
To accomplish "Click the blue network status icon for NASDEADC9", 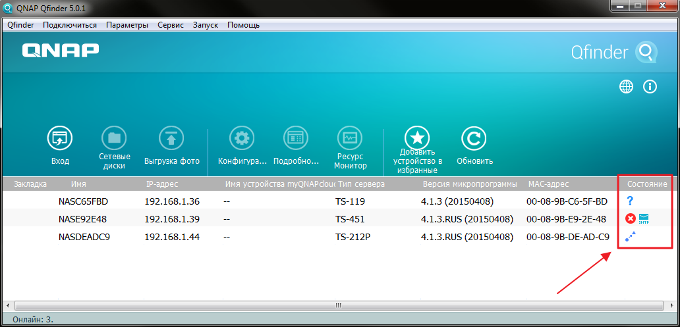I will tap(631, 236).
